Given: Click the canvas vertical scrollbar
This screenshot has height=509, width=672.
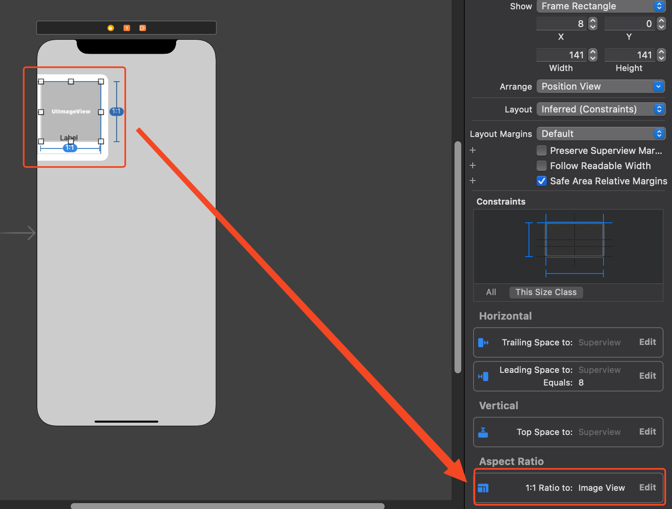Looking at the screenshot, I should point(457,257).
